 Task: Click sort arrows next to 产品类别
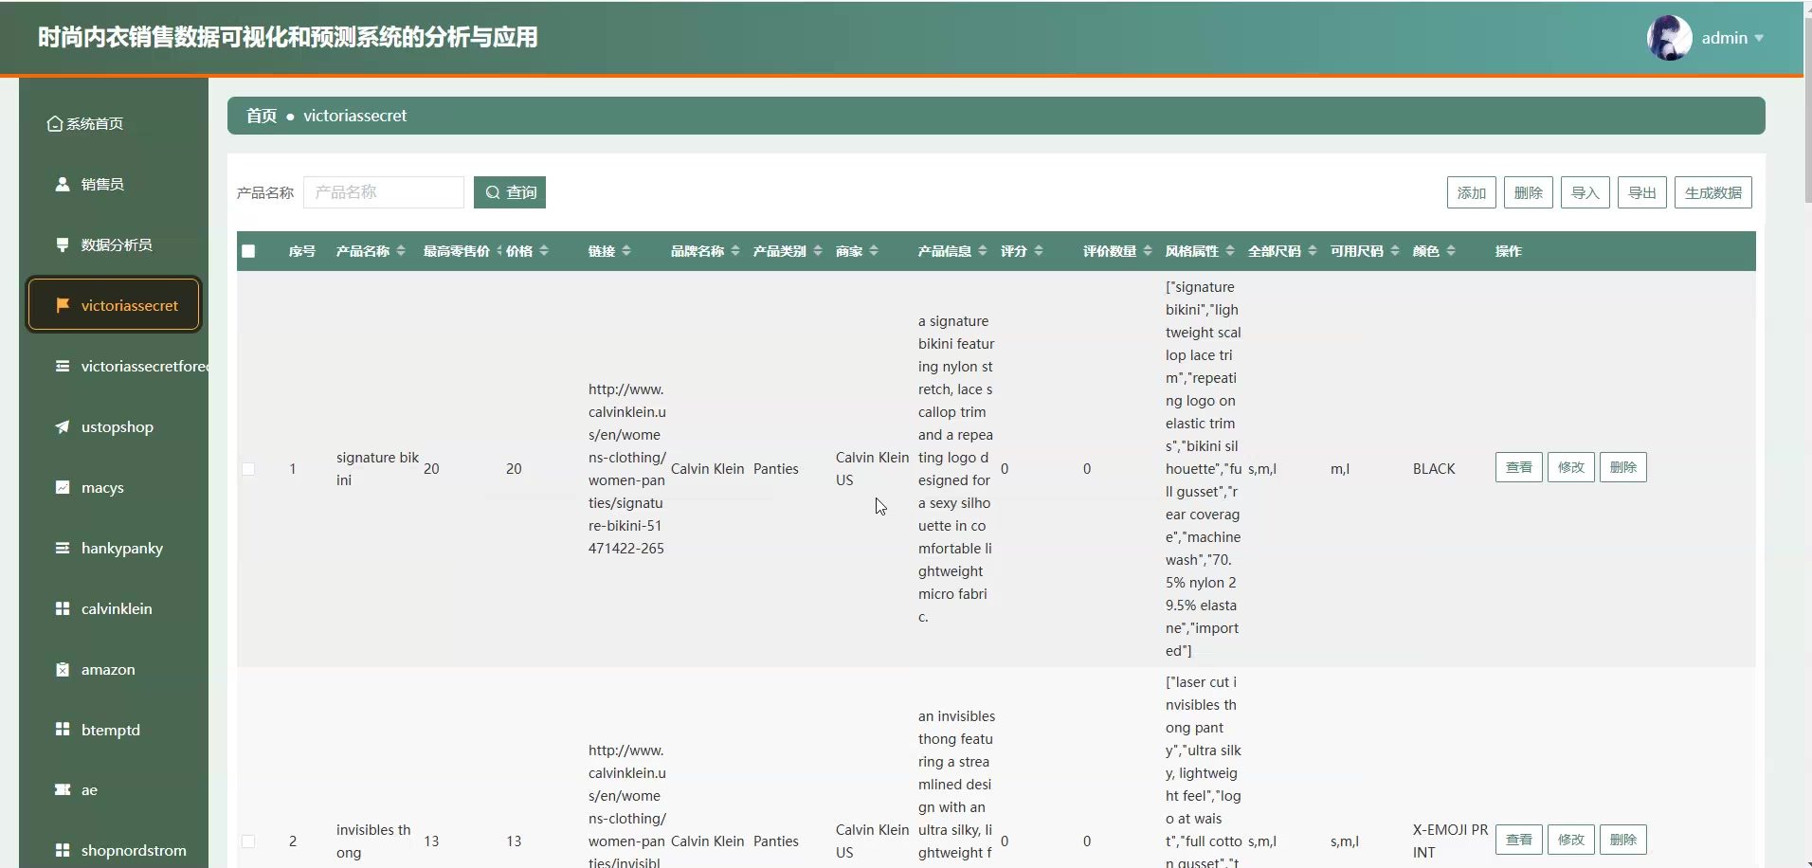(818, 251)
